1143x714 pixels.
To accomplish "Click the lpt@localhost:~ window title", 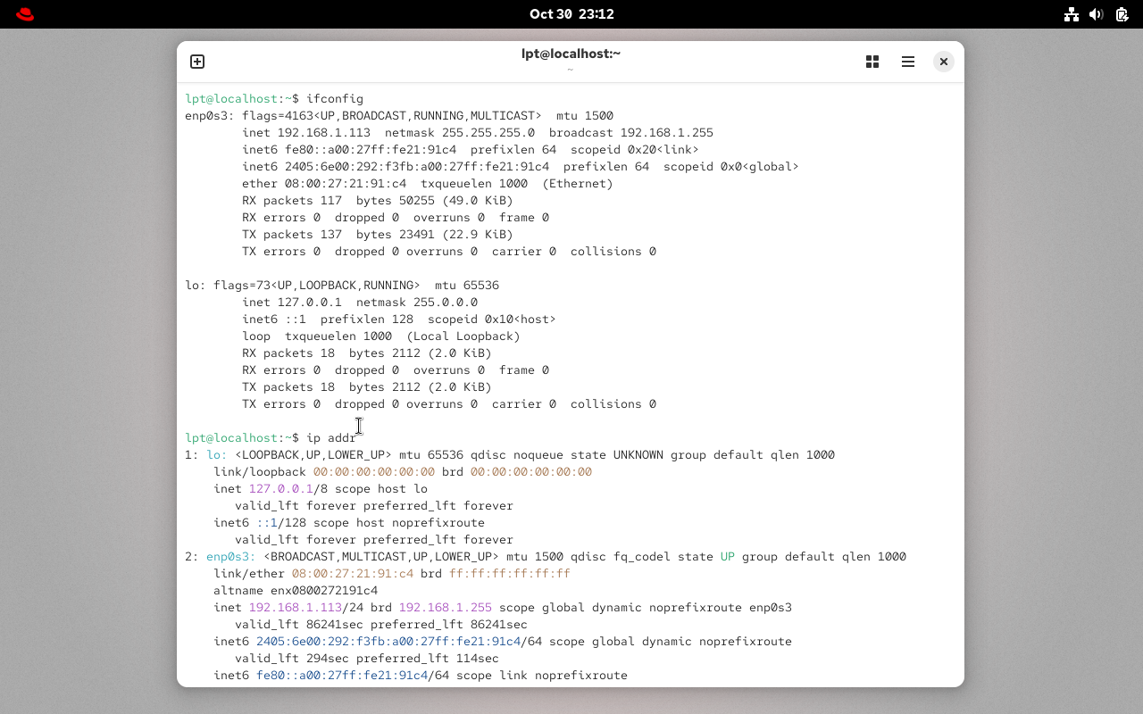I will pyautogui.click(x=571, y=53).
